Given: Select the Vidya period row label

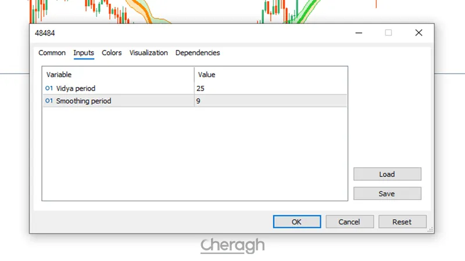Looking at the screenshot, I should pyautogui.click(x=76, y=89).
